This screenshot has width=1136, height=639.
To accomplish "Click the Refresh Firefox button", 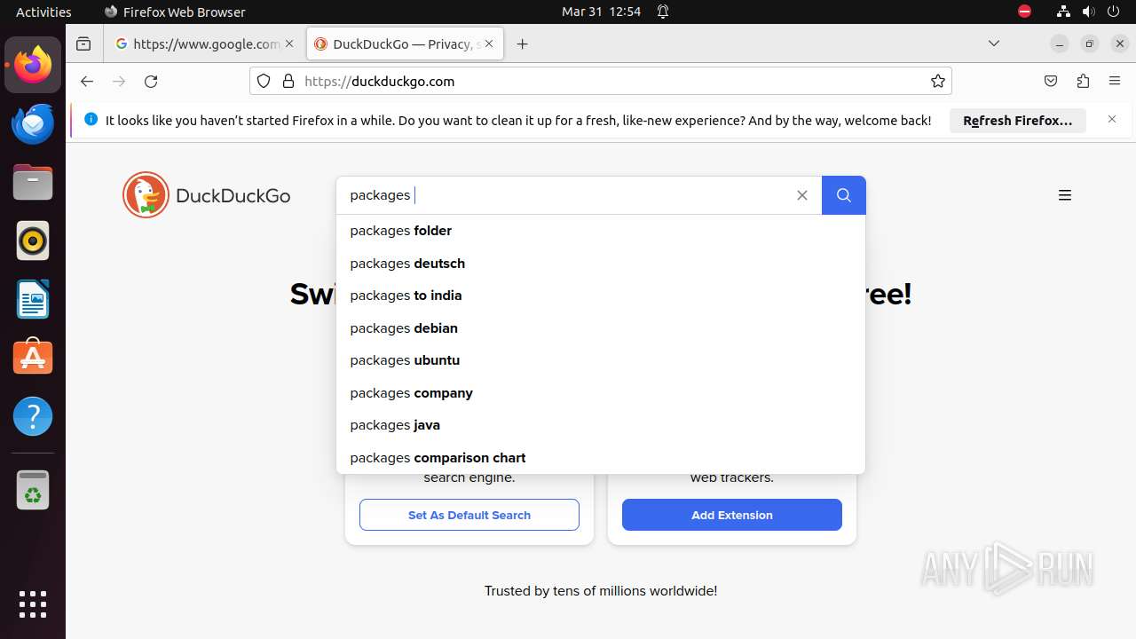I will pyautogui.click(x=1018, y=121).
